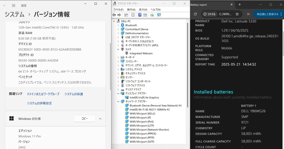Open the システムの保護 link
284x149 pixels.
coord(74,94)
